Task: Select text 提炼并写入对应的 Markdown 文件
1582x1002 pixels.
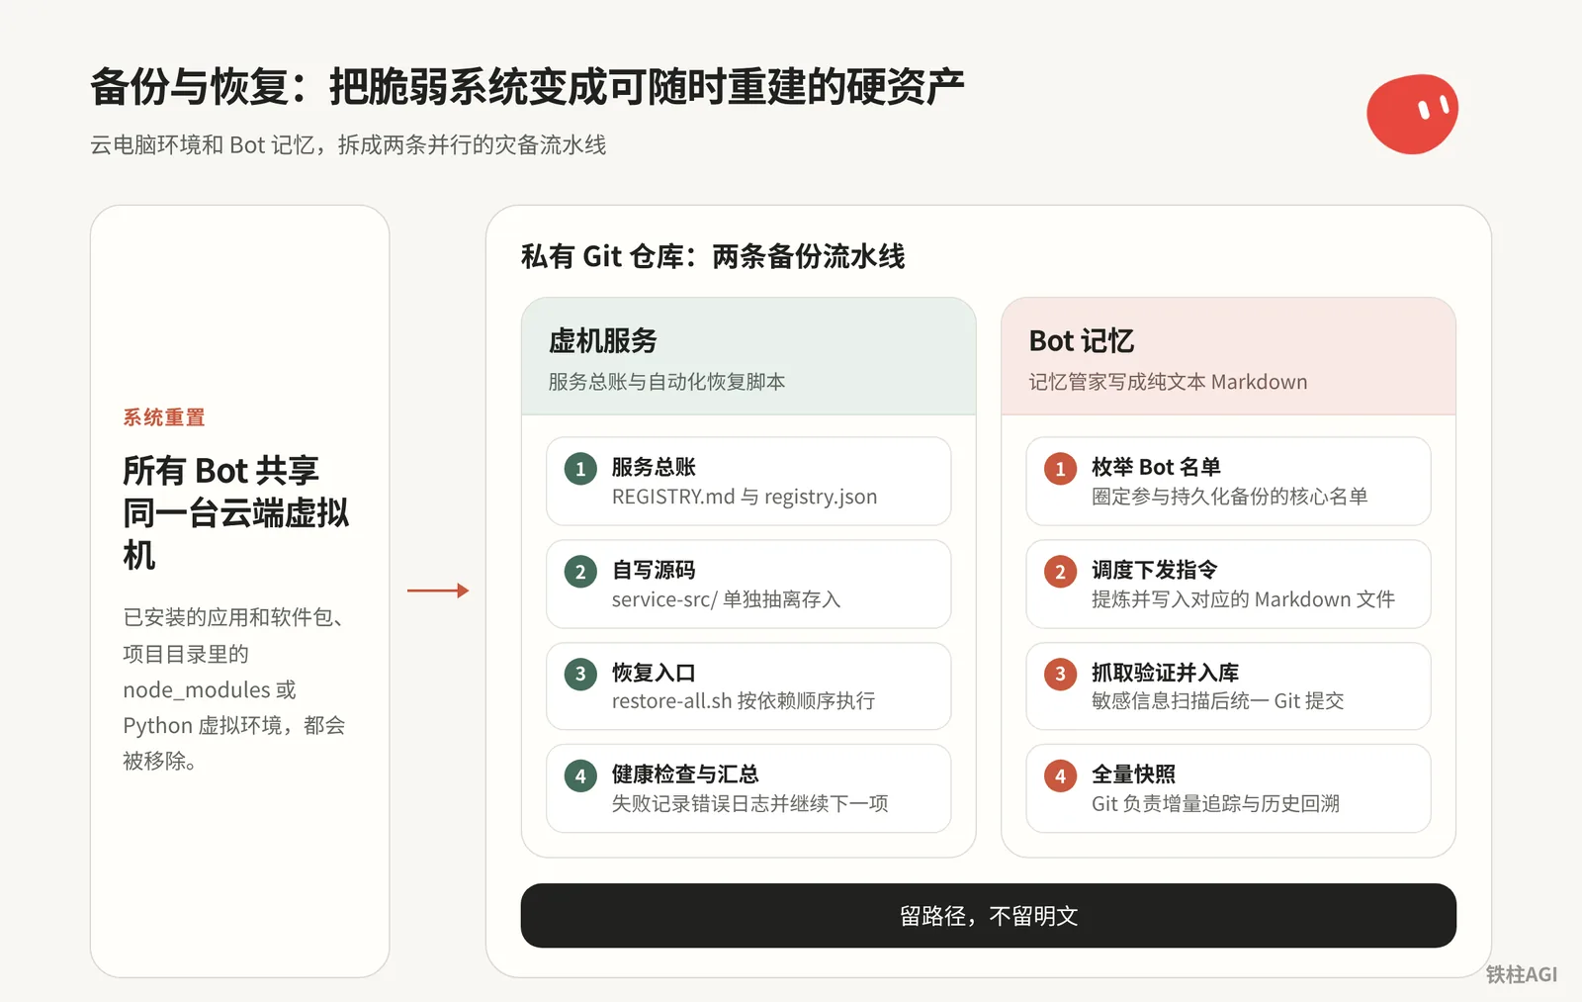Action: click(1244, 599)
